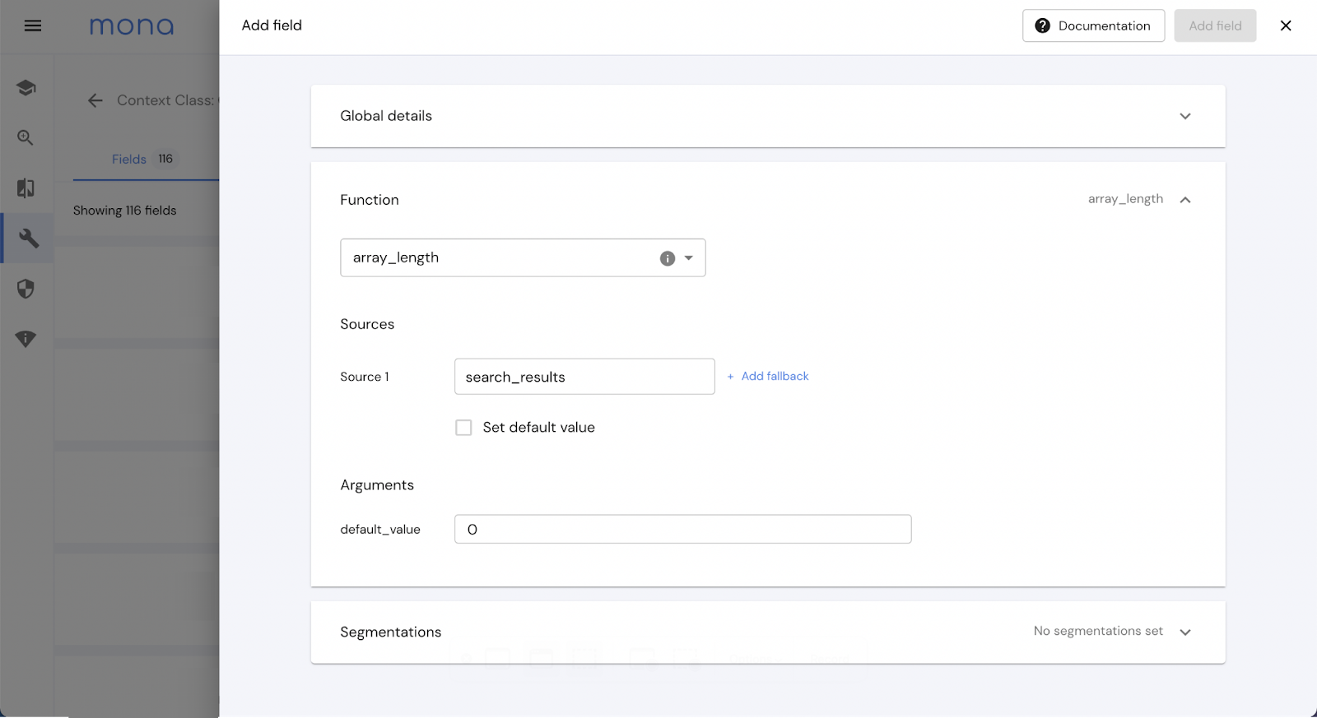This screenshot has height=718, width=1317.
Task: Enable Set default value checkbox
Action: 463,428
